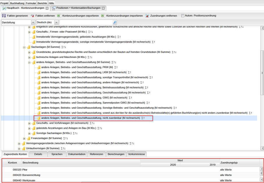Open the Darstellung dropdown
The width and height of the screenshot is (264, 183).
click(x=33, y=22)
